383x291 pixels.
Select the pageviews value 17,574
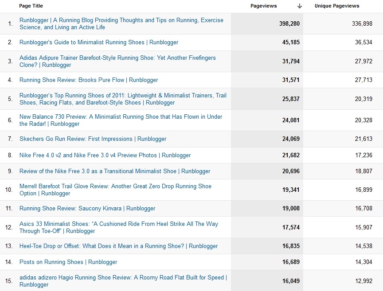291,227
